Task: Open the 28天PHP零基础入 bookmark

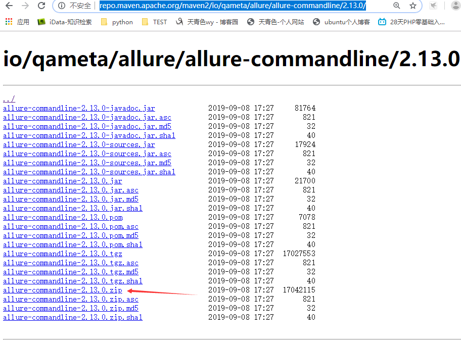Action: [411, 22]
